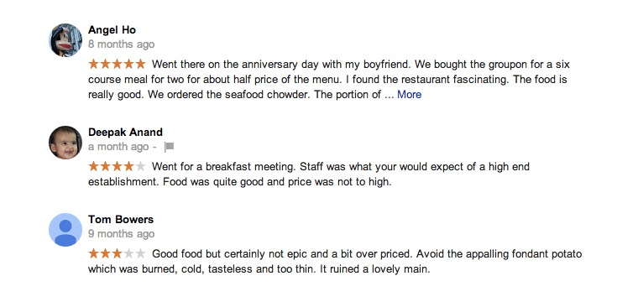The image size is (638, 302).
Task: Expand Angel Ho's review with More
Action: pyautogui.click(x=409, y=95)
